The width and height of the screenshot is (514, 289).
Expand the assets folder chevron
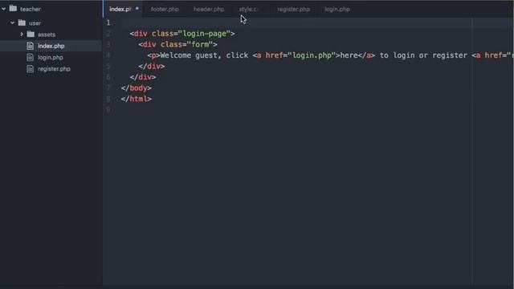pos(22,34)
